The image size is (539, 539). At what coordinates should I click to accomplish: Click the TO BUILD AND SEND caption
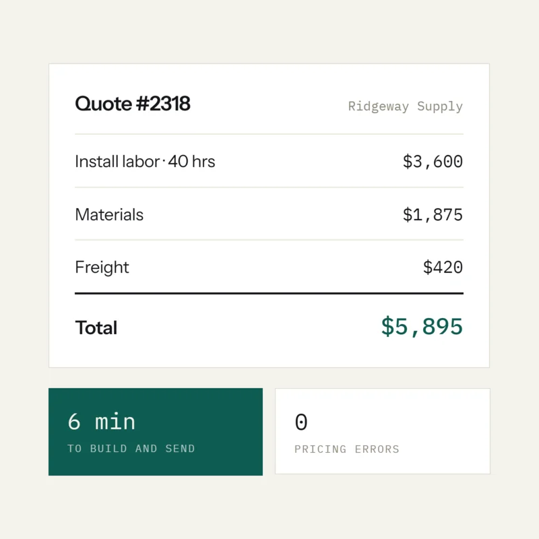click(131, 449)
